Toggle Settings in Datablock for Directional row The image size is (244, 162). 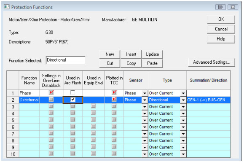(51, 100)
